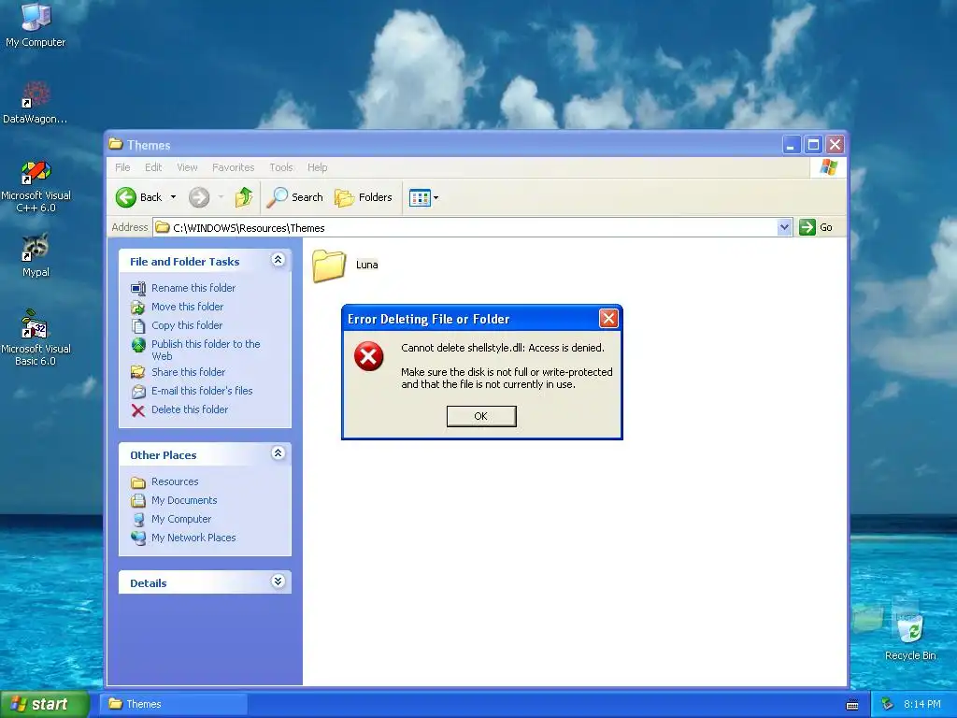Click Move this folder
Screen dimensions: 957x718
coord(187,307)
